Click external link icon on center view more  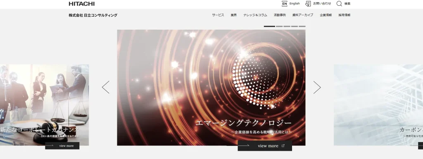pos(283,146)
